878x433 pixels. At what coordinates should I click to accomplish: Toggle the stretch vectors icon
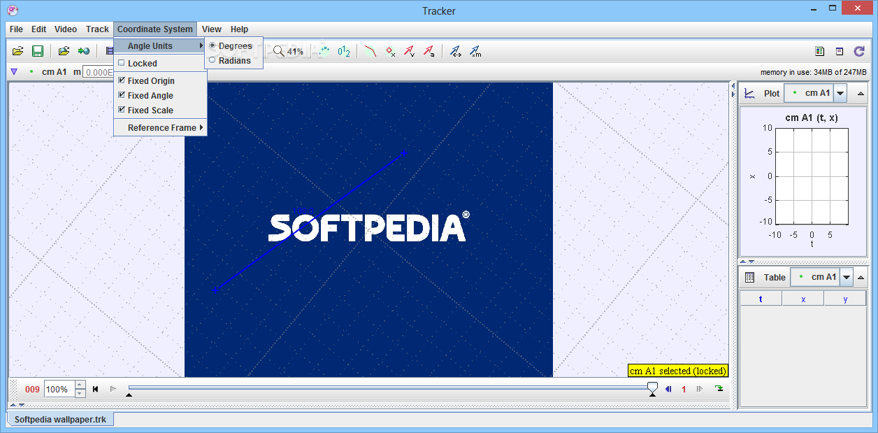[x=456, y=51]
